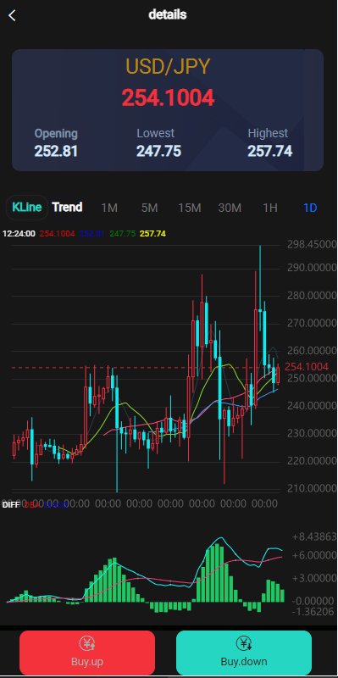Click the DIFF indicator label
338x678 pixels.
[x=11, y=504]
